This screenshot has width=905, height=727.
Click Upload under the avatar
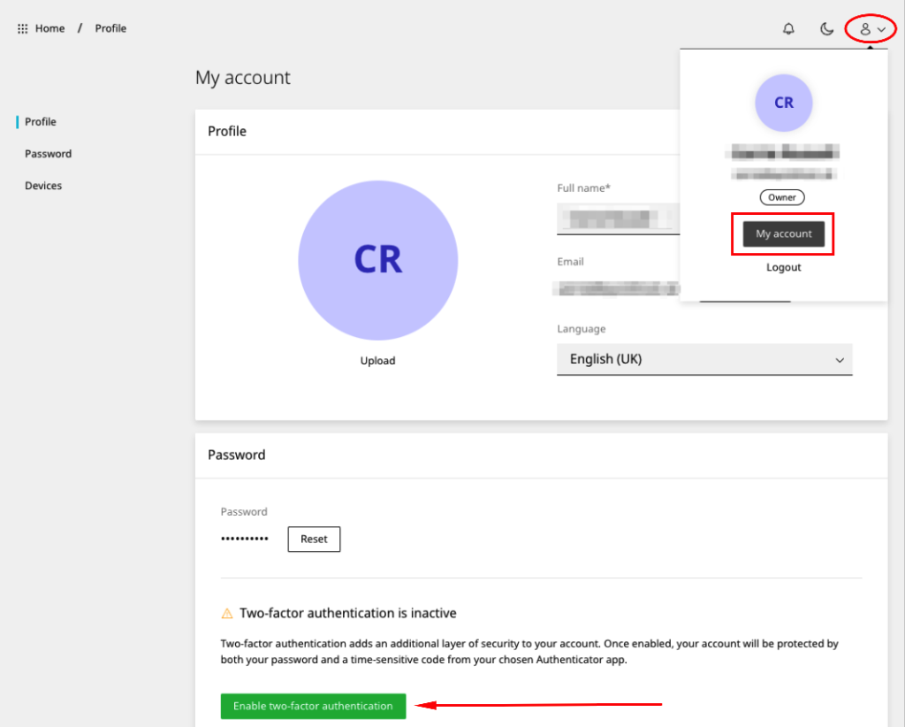(377, 360)
